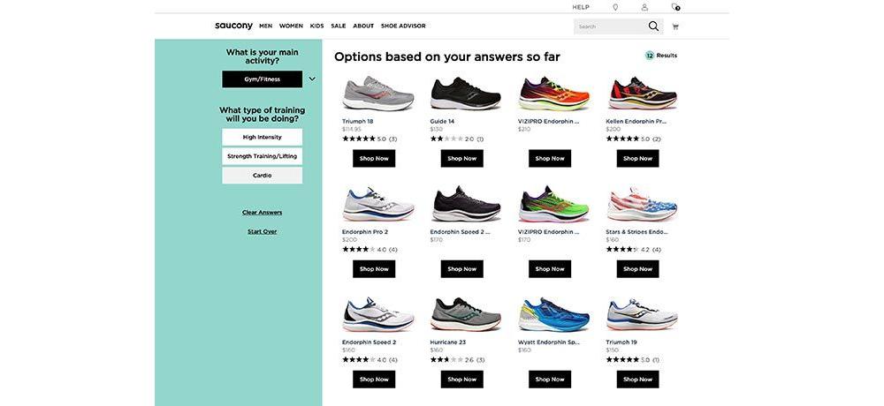Open the MEN menu
884x406 pixels.
pos(265,26)
